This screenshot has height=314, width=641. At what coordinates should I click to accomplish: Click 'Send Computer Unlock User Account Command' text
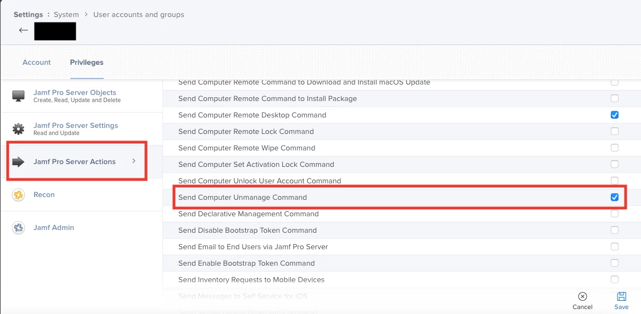260,181
